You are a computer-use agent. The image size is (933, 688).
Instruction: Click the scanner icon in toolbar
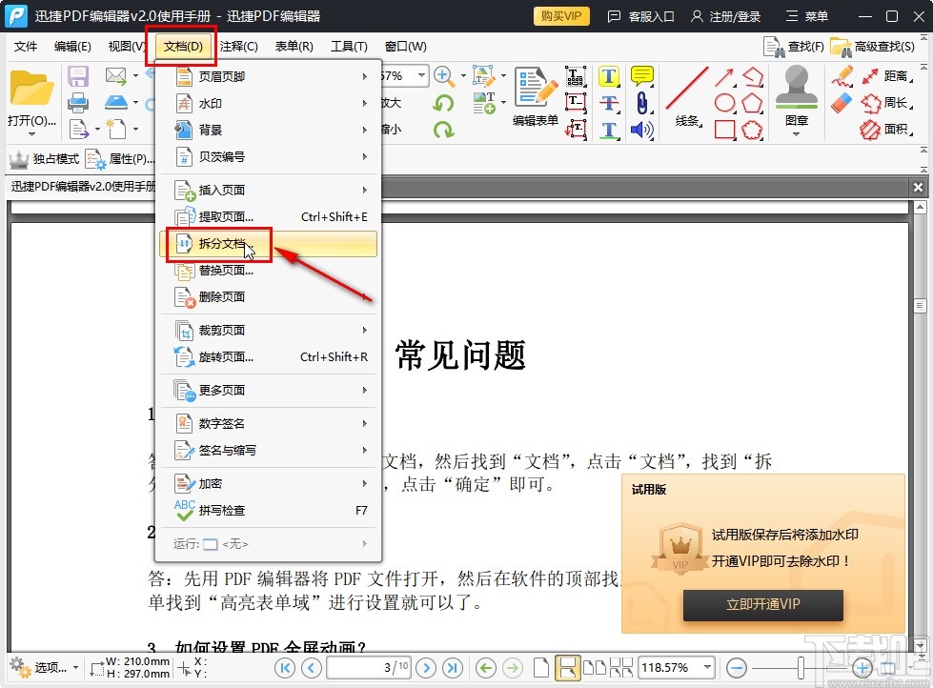click(x=116, y=102)
